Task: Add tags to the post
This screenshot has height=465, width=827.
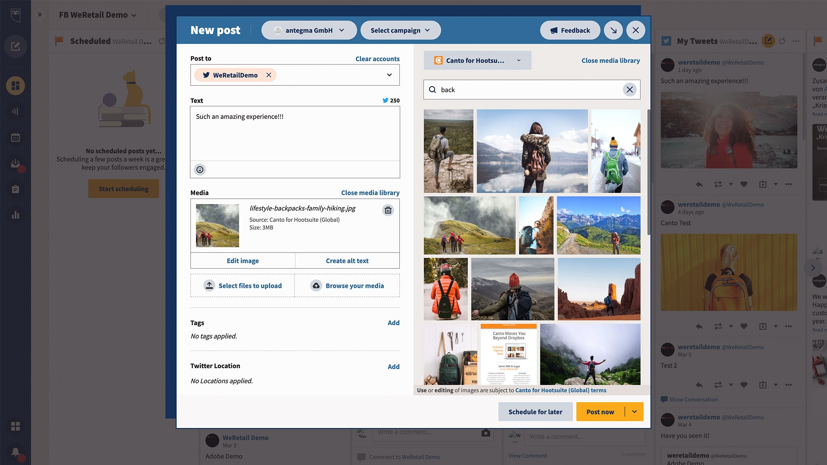Action: (x=394, y=323)
